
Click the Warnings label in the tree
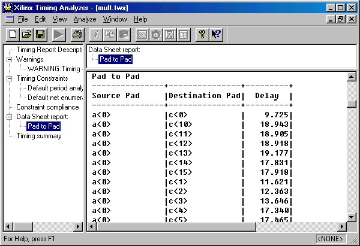click(29, 59)
